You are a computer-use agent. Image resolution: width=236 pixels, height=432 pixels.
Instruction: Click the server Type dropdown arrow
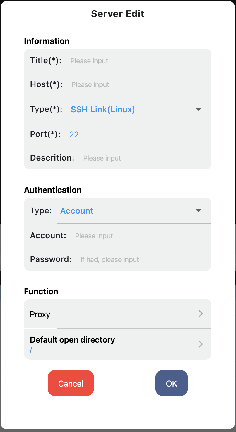199,109
